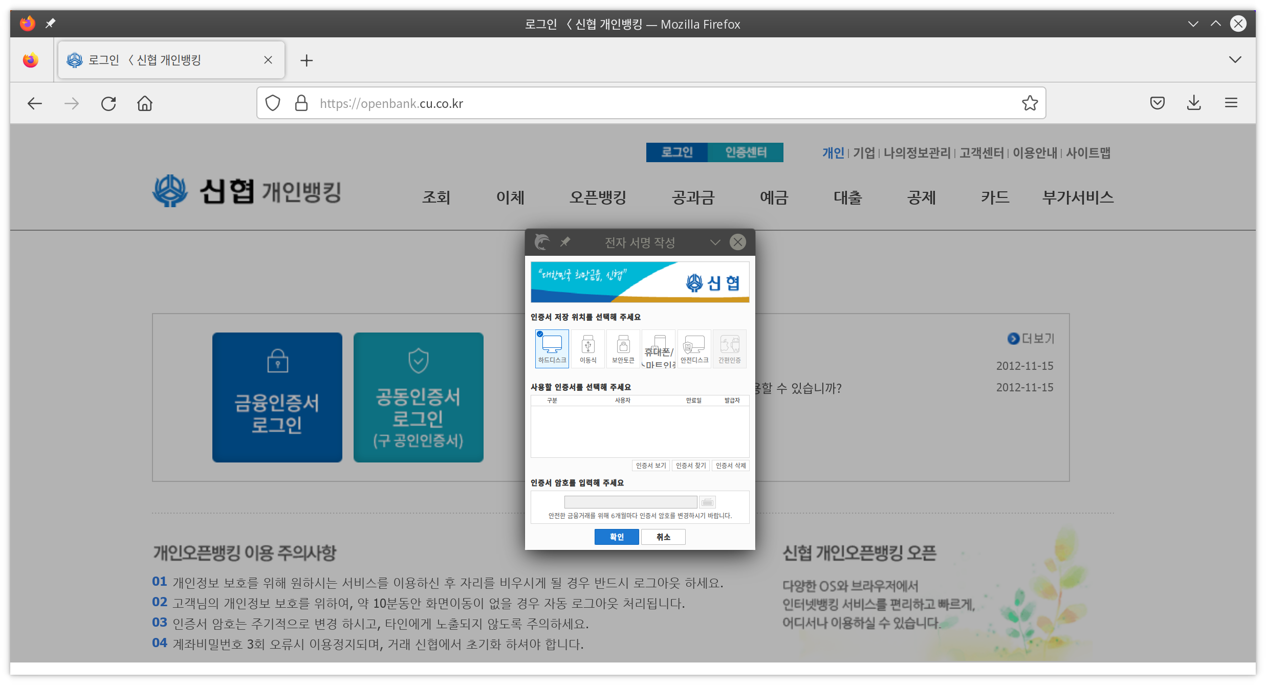This screenshot has width=1266, height=685.
Task: Click 인증서 찾기 to find a certificate
Action: [691, 466]
